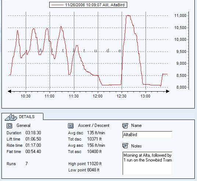Click the 12:30 time axis label

click(x=122, y=96)
